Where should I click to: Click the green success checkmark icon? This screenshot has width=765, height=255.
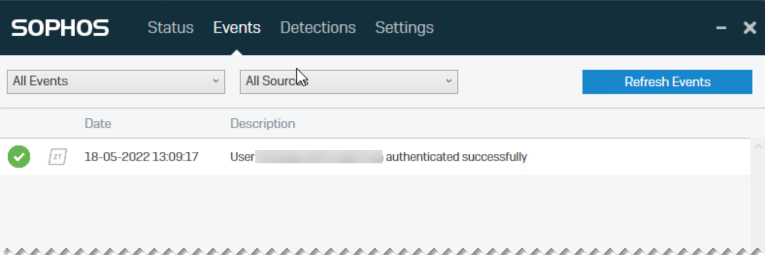tap(19, 157)
